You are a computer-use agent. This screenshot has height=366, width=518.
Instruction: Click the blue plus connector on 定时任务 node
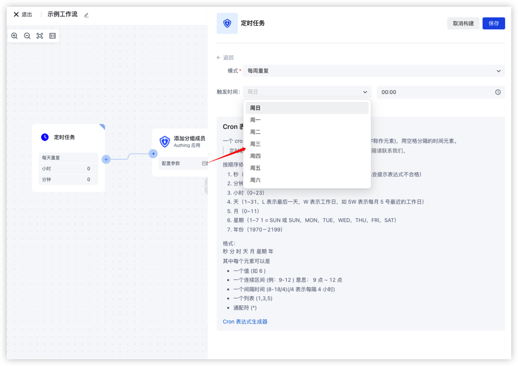[x=106, y=159]
